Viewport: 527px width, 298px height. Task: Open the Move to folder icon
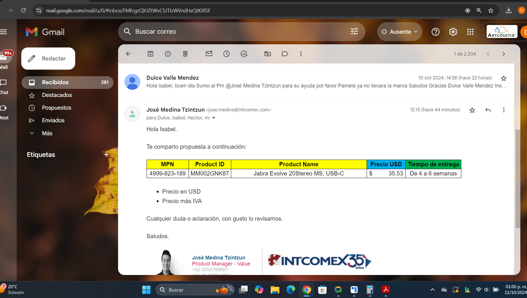click(x=268, y=54)
